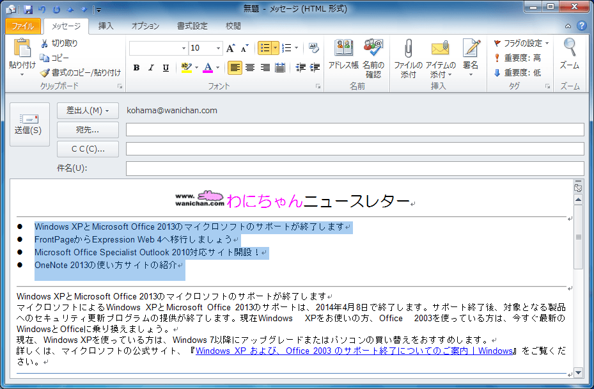
Task: Switch to Insert (挿入) tab
Action: click(106, 26)
